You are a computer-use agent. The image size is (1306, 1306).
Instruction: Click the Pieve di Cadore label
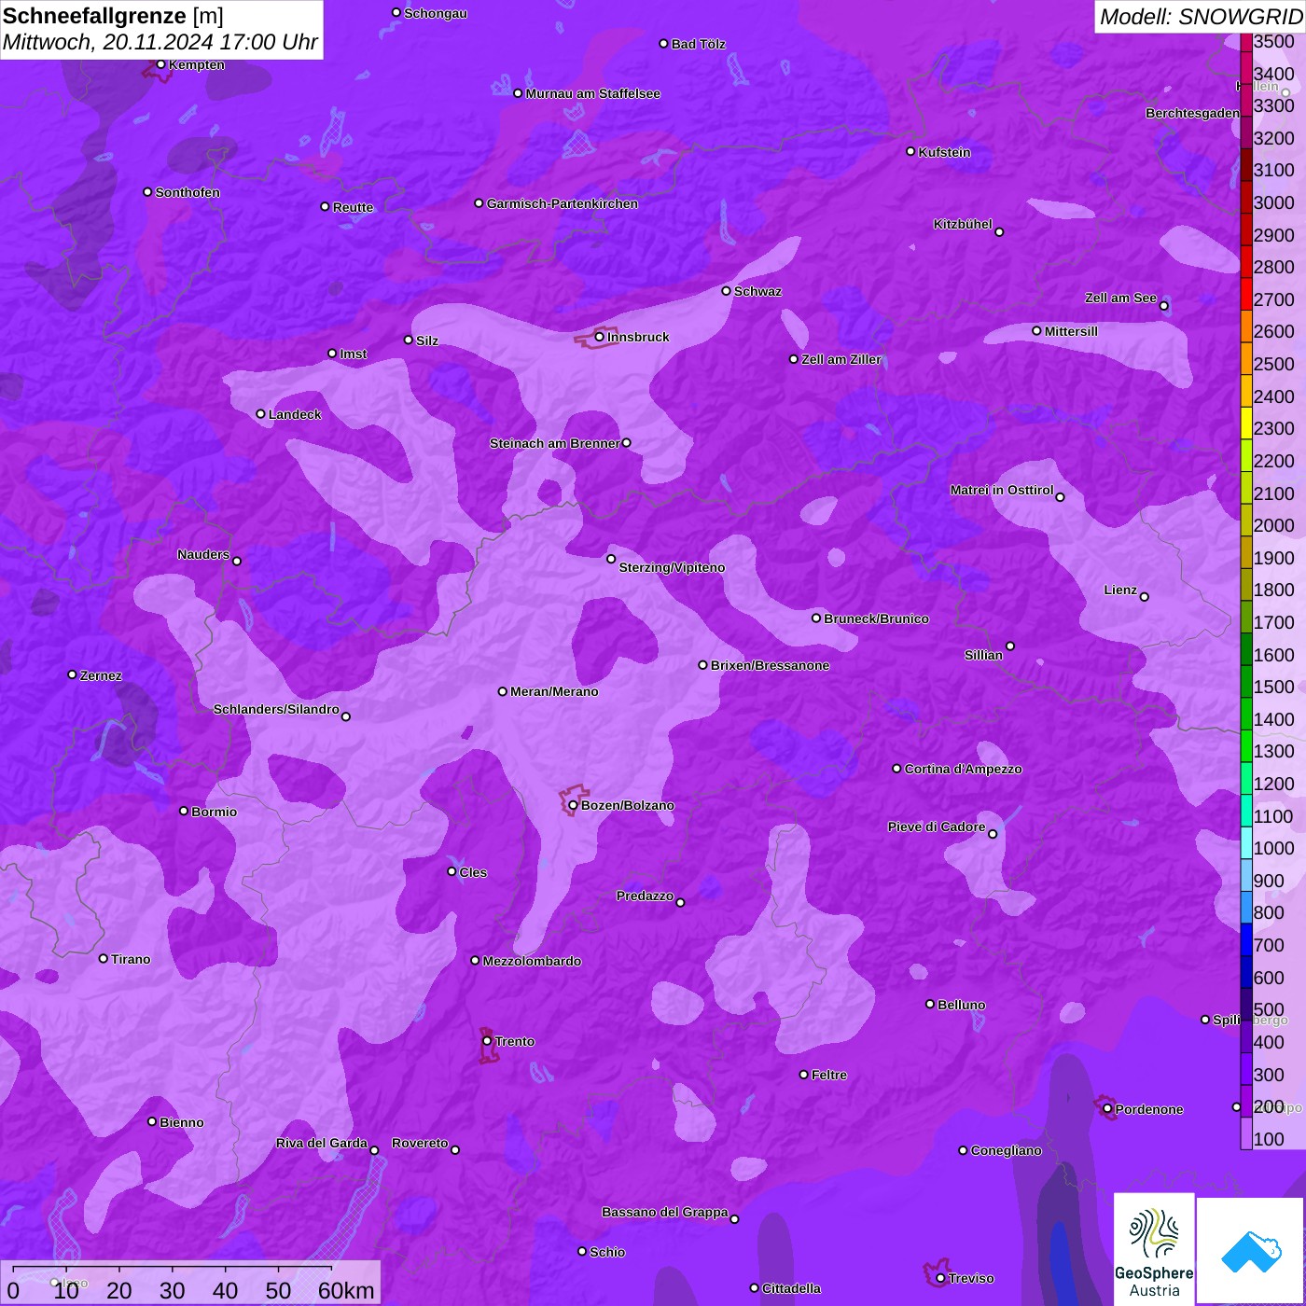click(937, 827)
